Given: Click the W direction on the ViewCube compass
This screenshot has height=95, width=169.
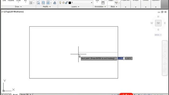Looking at the screenshot, I should (x=152, y=23).
